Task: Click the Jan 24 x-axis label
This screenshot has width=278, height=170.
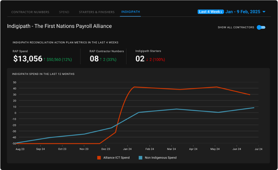Action: point(127,149)
